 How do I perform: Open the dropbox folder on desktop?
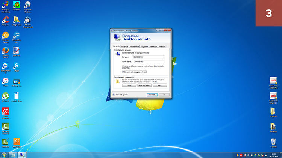(x=273, y=111)
